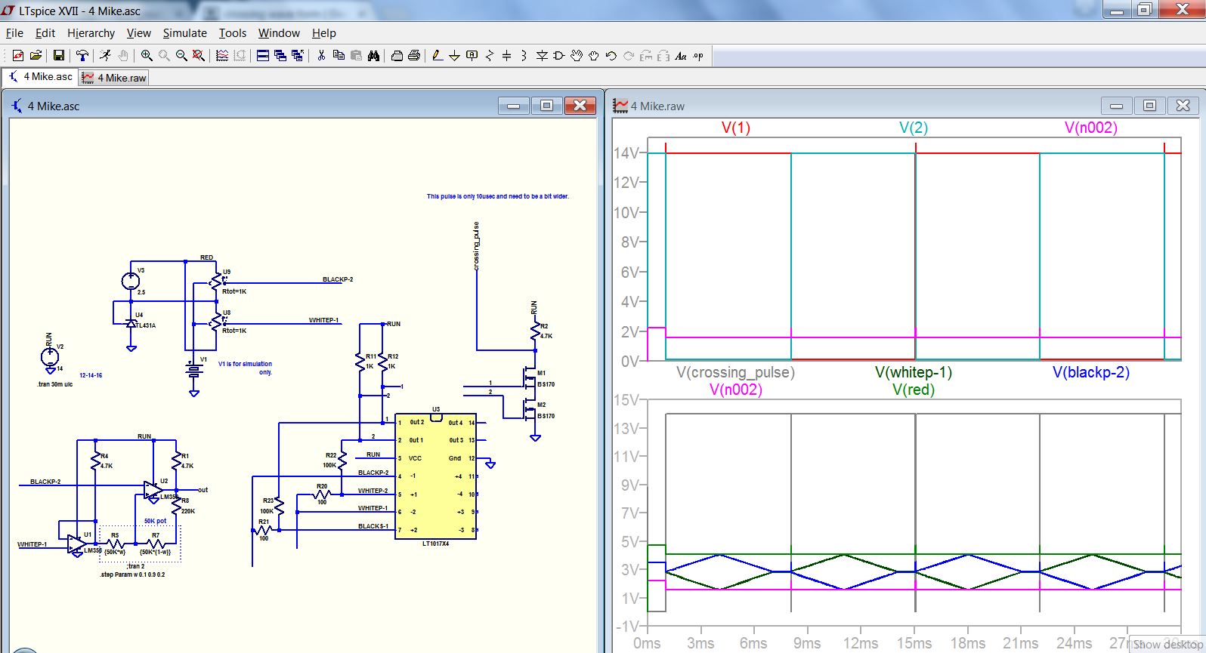
Task: Place a Capacitor component
Action: click(506, 55)
